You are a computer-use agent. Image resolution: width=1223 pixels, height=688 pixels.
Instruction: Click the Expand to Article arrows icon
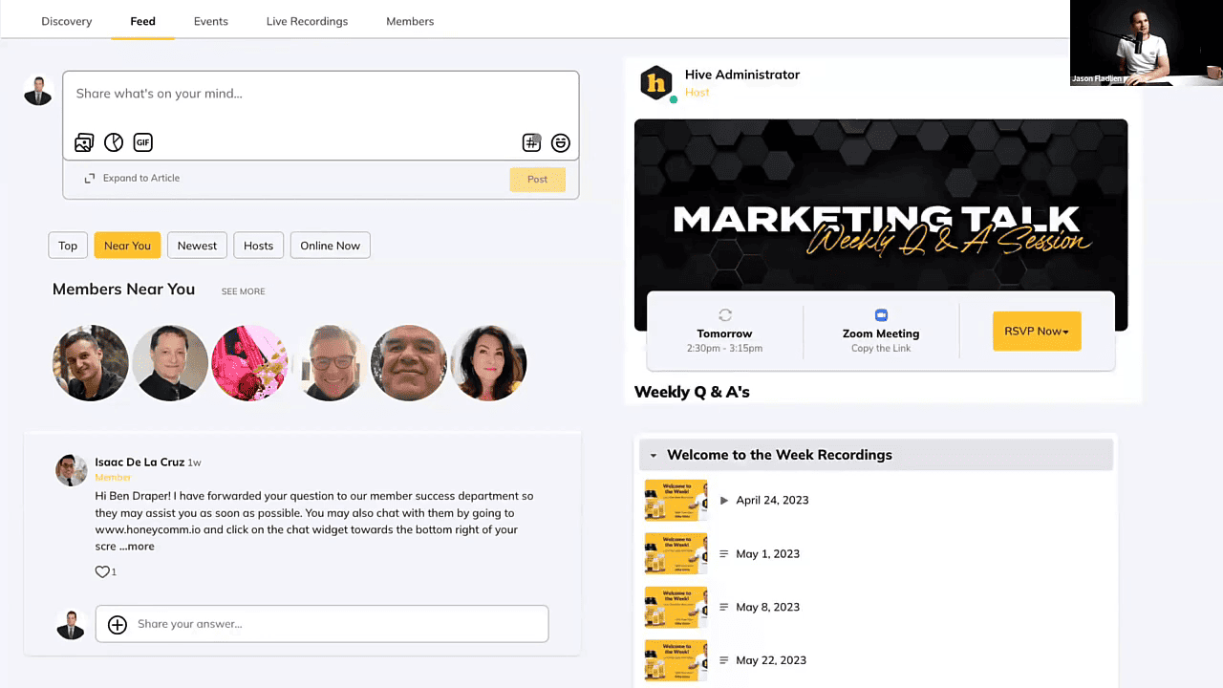point(90,178)
